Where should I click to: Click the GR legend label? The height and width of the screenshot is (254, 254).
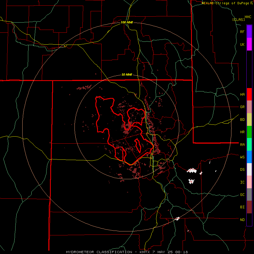(x=242, y=107)
